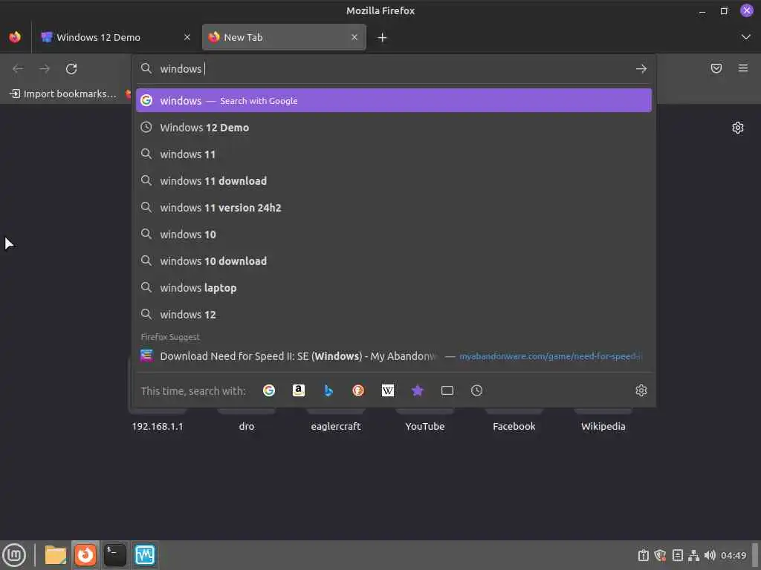Click the Firefox View icon left of the tabs

15,37
